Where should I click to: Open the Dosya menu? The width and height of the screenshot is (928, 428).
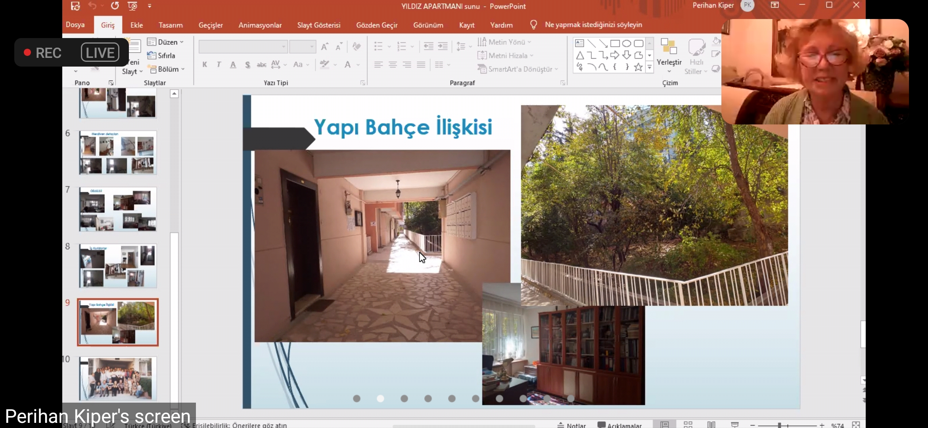[75, 25]
